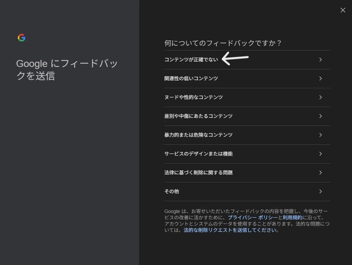Click chevron next to サービスのデザインまたは機能

(321, 154)
